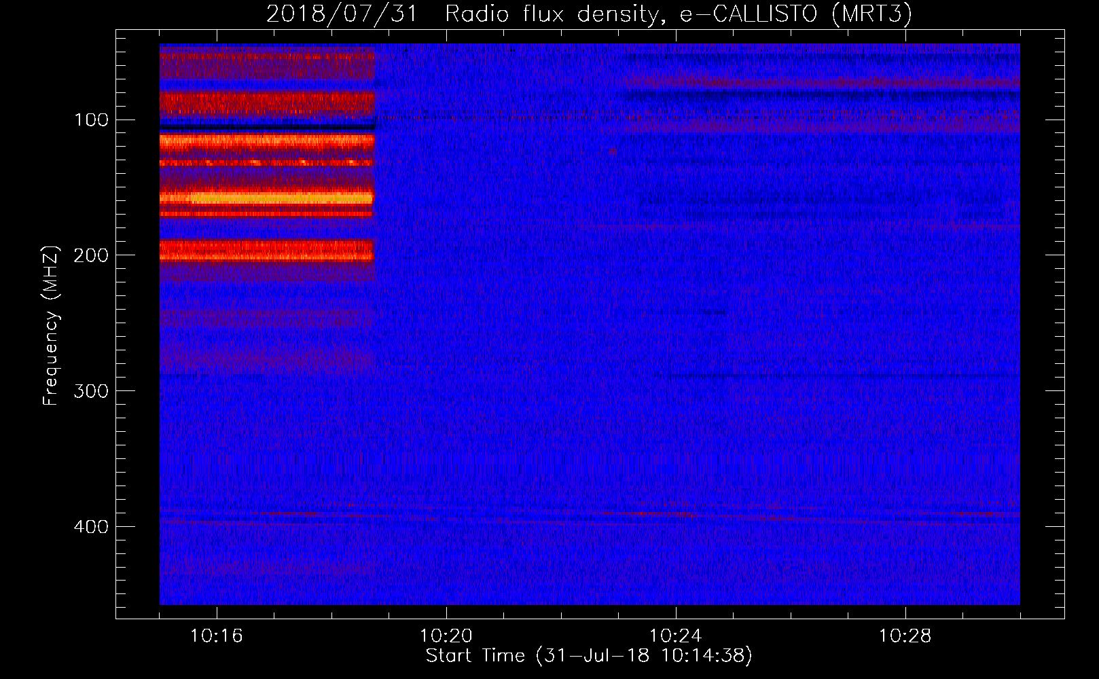Image resolution: width=1099 pixels, height=679 pixels.
Task: Click the 10:28 time tick label
Action: click(x=905, y=636)
